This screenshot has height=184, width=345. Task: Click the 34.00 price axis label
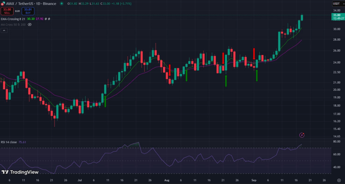[337, 10]
